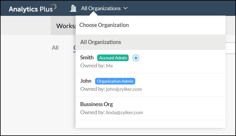Click the Account Admin badge
The height and width of the screenshot is (136, 236).
113,58
